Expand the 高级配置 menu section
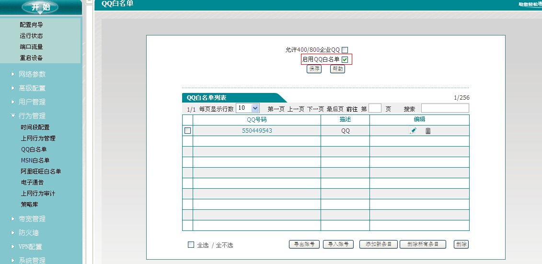The width and height of the screenshot is (542, 264). click(32, 88)
